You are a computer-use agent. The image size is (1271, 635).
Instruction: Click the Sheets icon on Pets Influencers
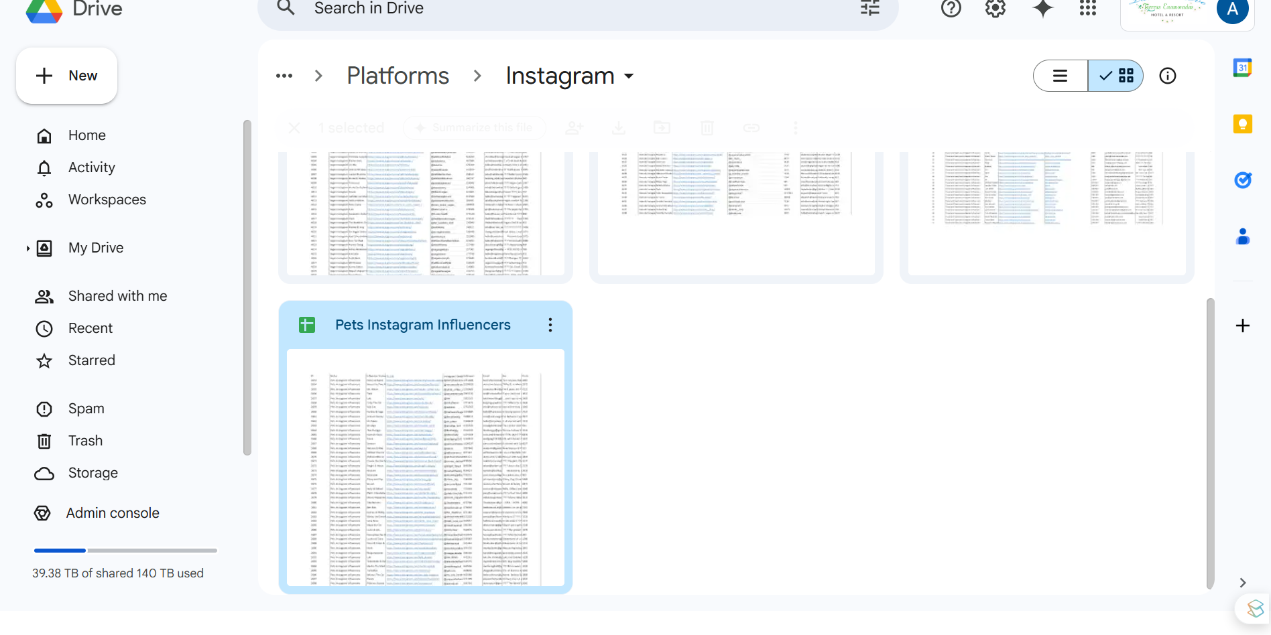pyautogui.click(x=307, y=325)
